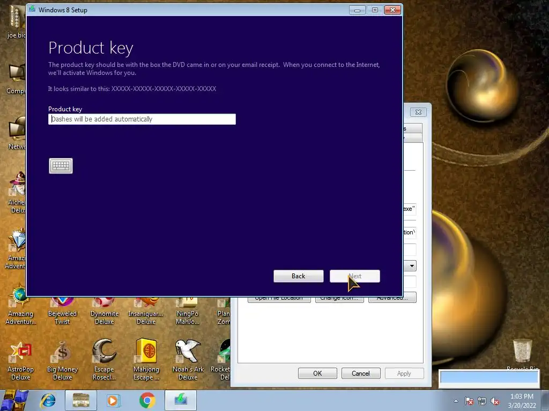Open the dropdown arrow in properties dialog
This screenshot has height=411, width=549.
412,266
